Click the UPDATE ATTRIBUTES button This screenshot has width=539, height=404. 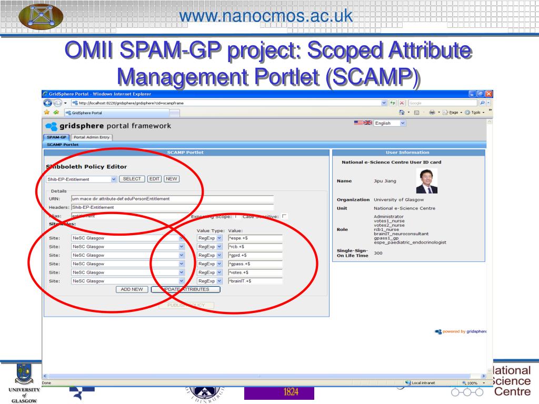click(x=186, y=289)
